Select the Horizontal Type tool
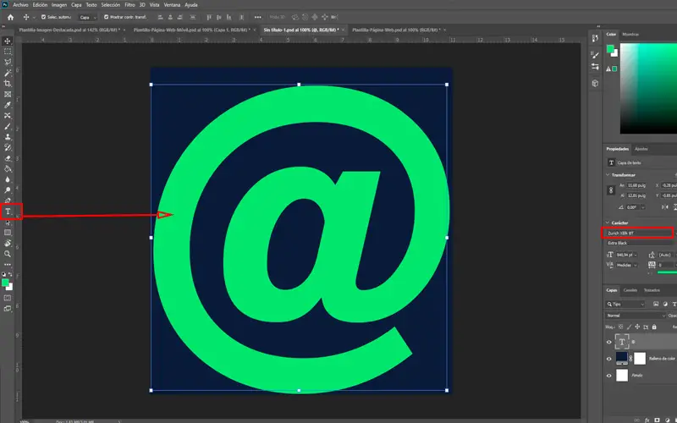 coord(8,211)
